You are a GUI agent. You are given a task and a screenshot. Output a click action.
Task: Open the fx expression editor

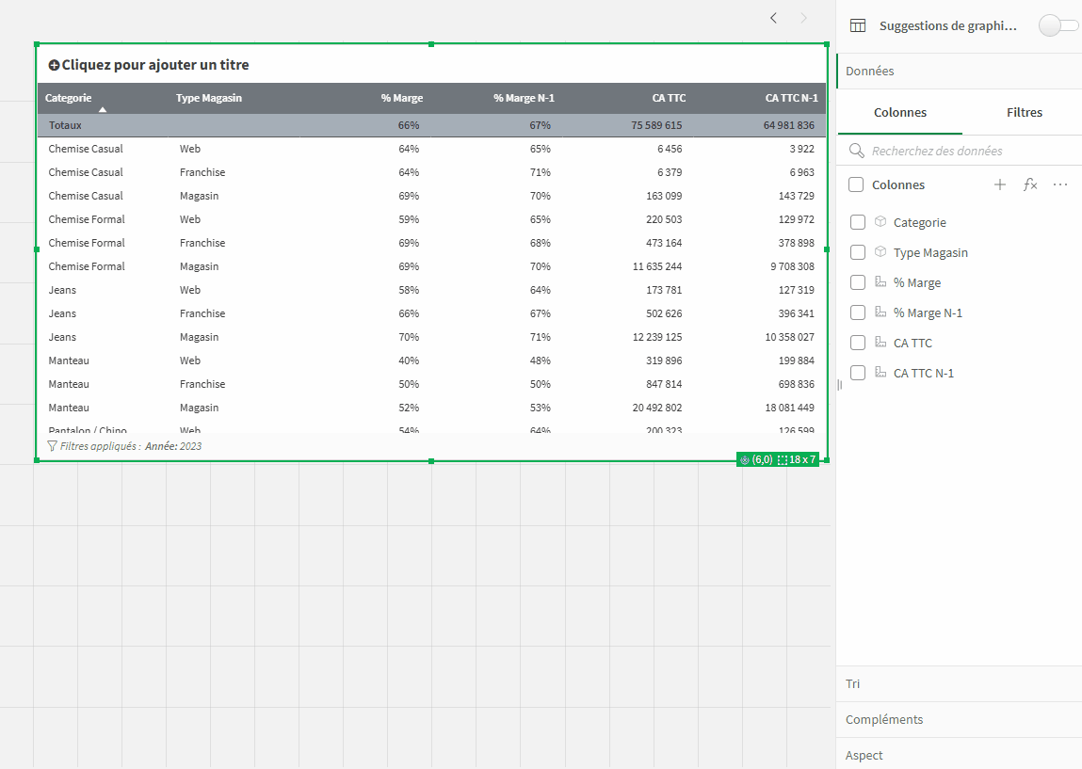[x=1030, y=184]
